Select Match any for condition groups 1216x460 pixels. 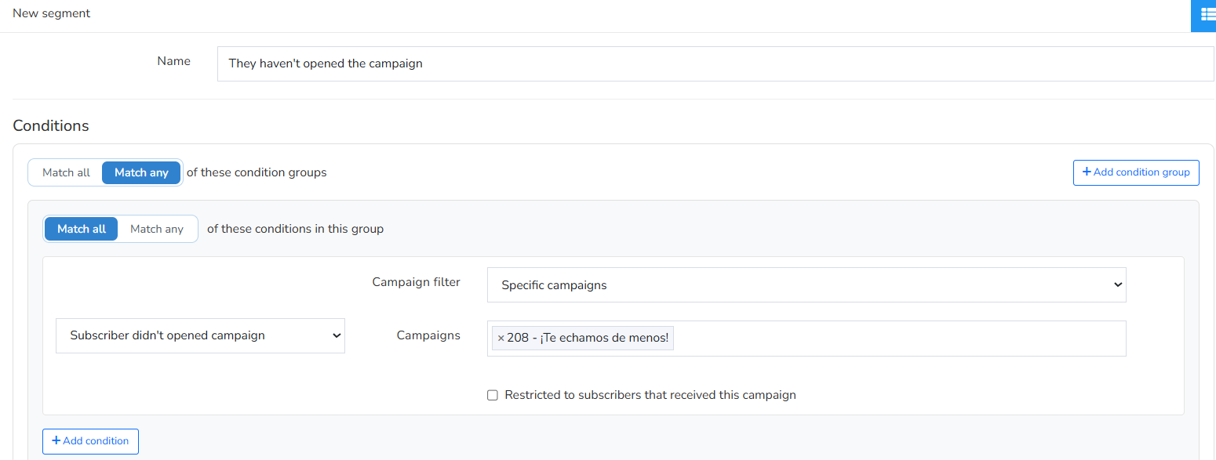(141, 172)
